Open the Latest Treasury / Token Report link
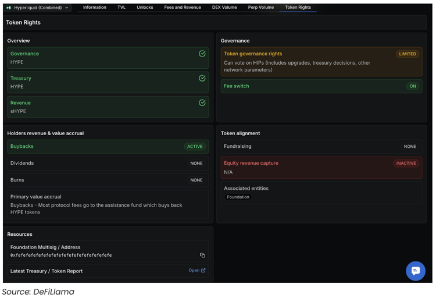 197,270
